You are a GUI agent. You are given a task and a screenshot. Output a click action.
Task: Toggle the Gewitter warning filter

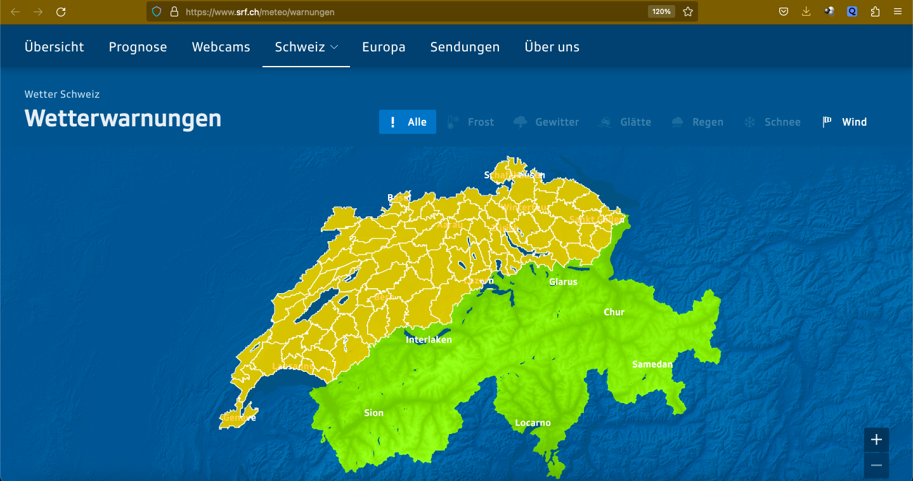pyautogui.click(x=547, y=122)
